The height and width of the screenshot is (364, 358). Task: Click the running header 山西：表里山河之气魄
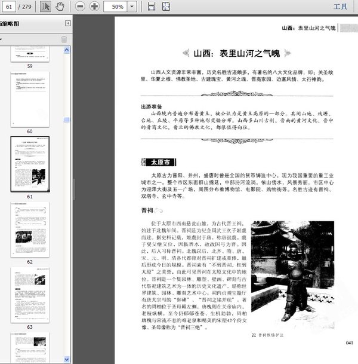(308, 28)
